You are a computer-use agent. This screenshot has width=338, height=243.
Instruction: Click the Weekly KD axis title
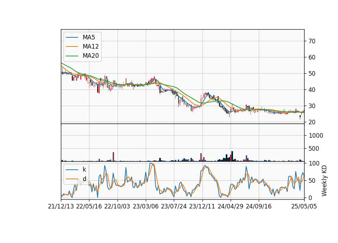(324, 181)
